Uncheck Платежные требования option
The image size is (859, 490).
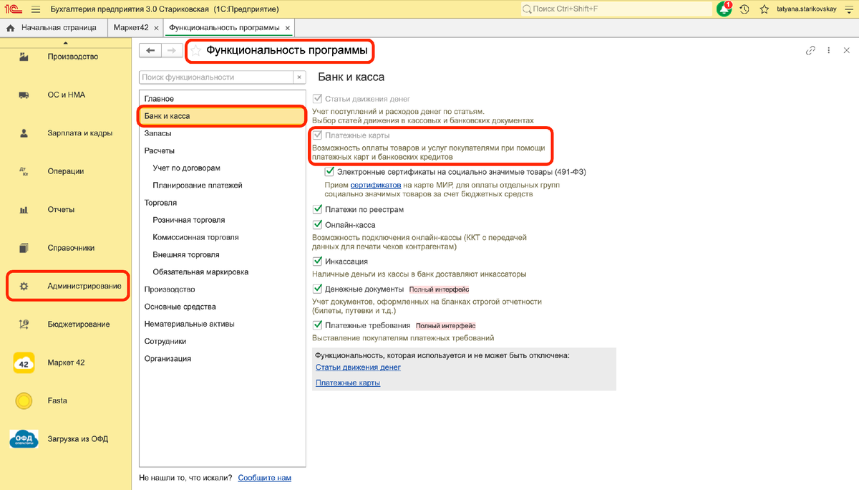tap(318, 326)
